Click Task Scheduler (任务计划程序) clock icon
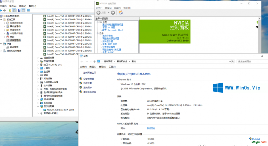The width and height of the screenshot is (268, 146). (x=8, y=23)
